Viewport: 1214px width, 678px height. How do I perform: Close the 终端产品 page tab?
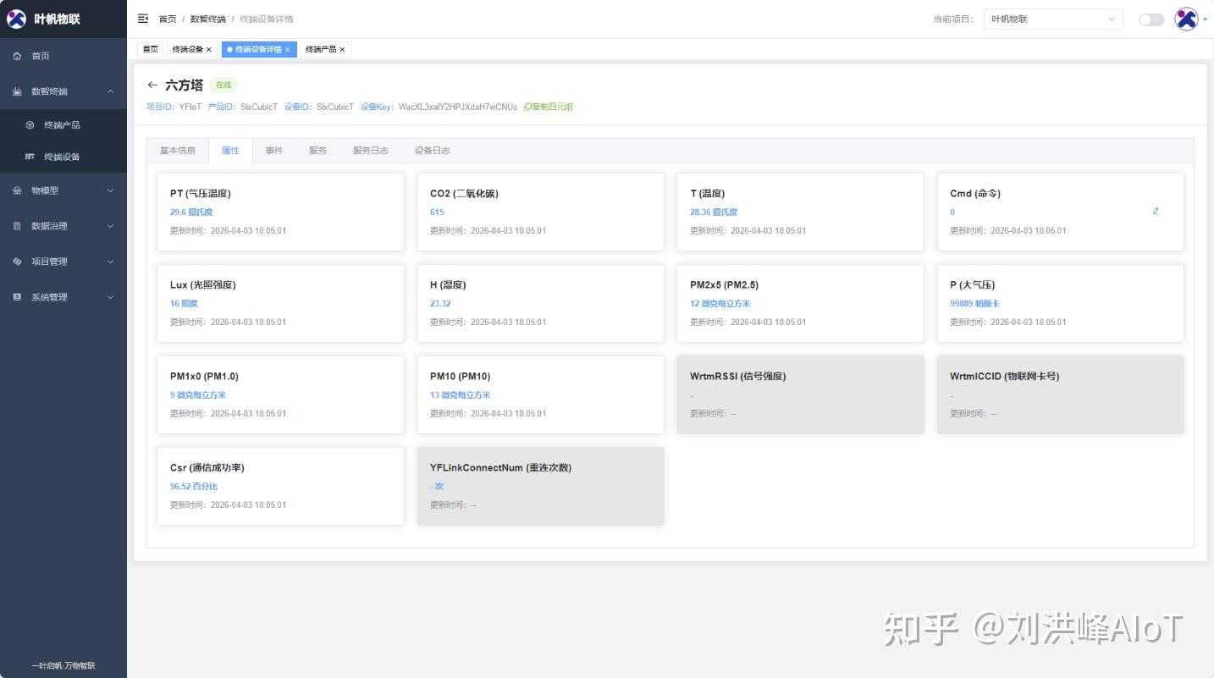(x=342, y=50)
